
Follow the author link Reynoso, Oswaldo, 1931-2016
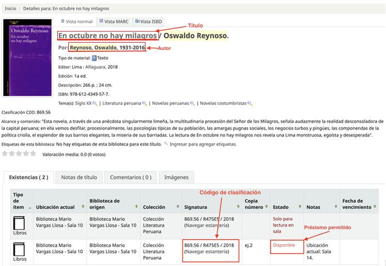pyautogui.click(x=107, y=47)
